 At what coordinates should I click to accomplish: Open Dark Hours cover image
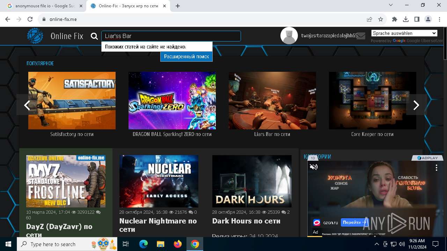[x=252, y=181]
